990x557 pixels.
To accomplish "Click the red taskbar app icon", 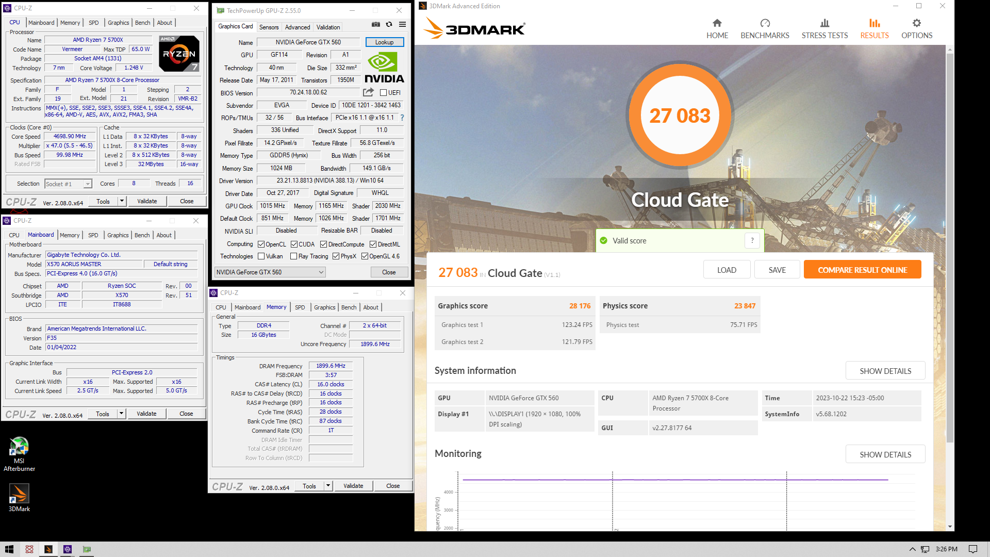I will tap(29, 549).
